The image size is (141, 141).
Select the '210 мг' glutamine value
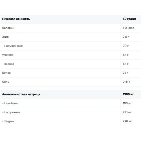pos(127,112)
